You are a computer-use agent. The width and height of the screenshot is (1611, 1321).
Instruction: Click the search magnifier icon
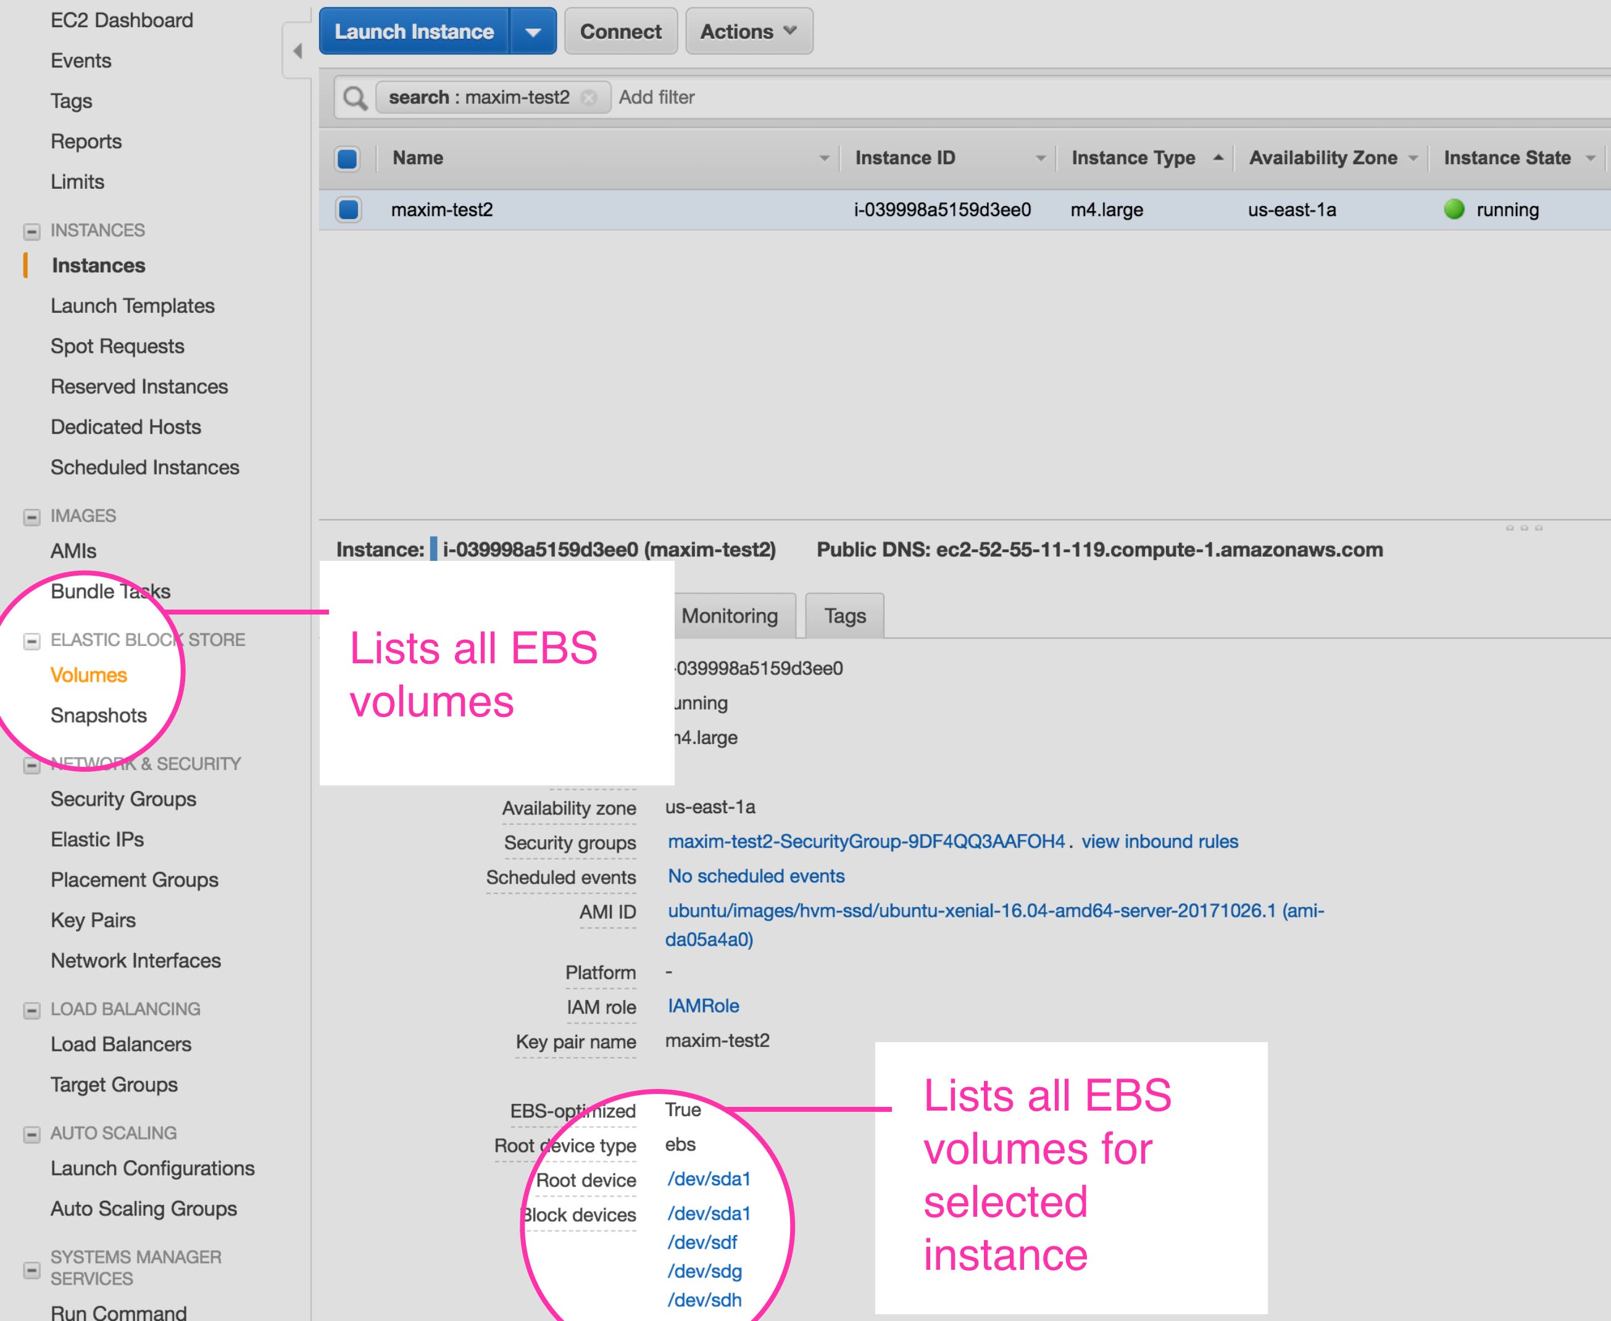click(x=355, y=97)
